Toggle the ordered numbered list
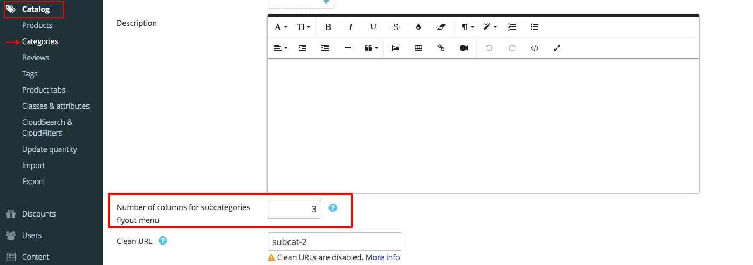Viewport: 753px width, 265px height. pyautogui.click(x=512, y=27)
